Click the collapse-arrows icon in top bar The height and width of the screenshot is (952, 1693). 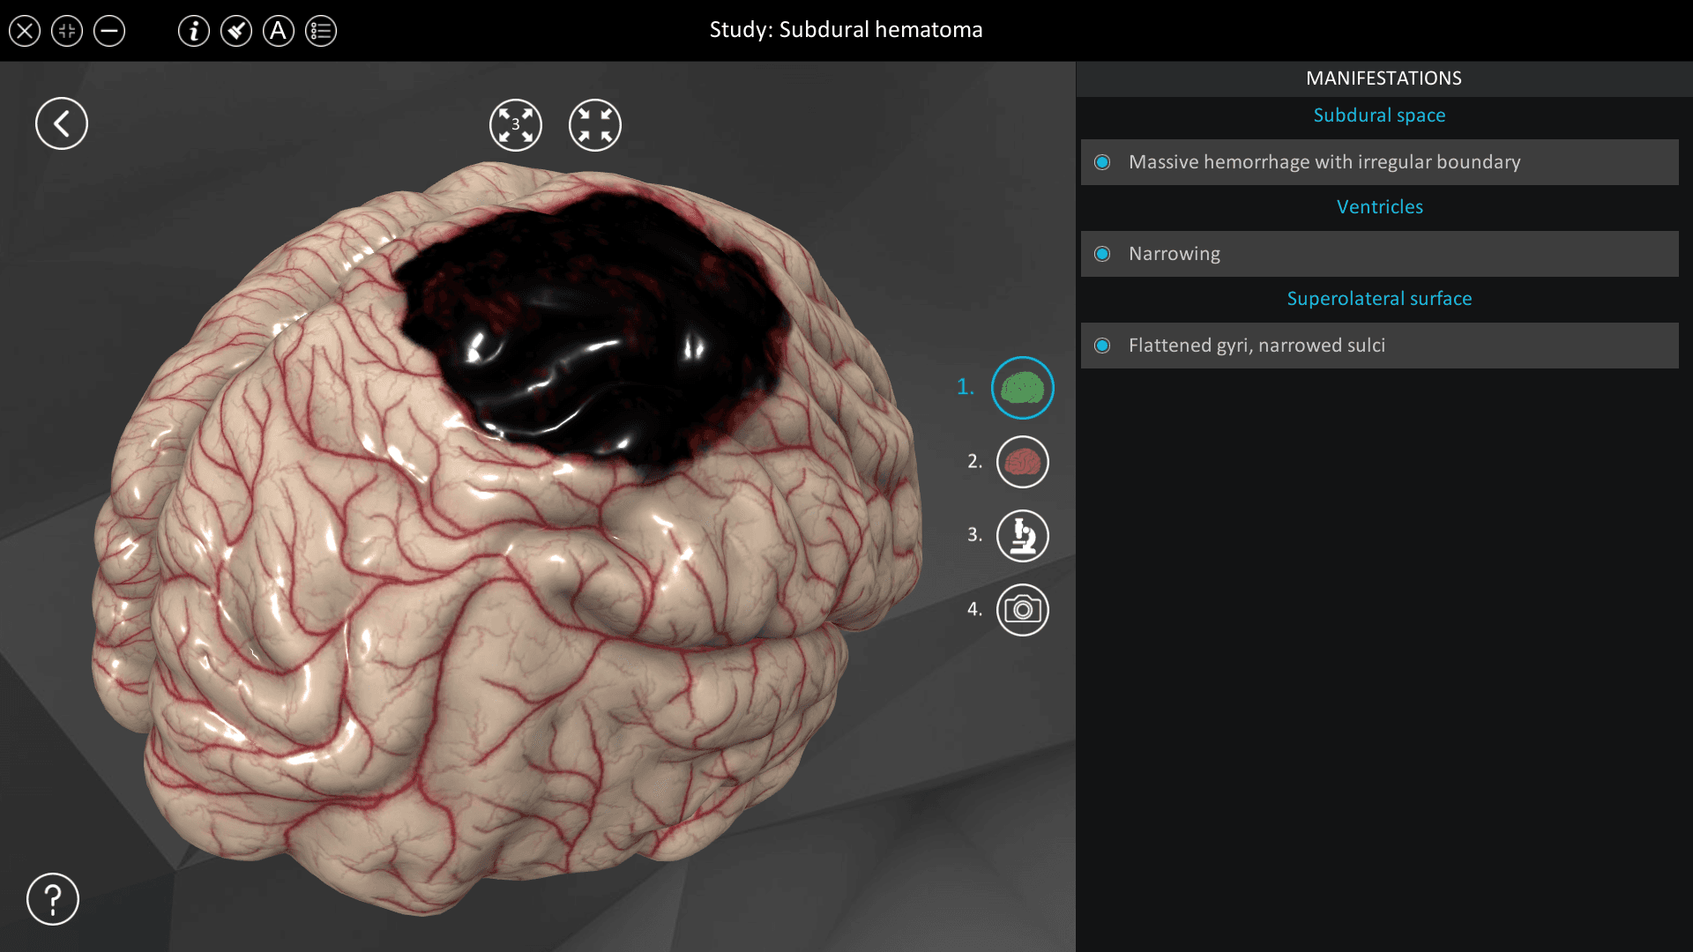pos(67,32)
